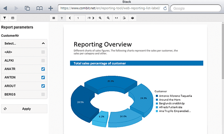
Task: Check the BERGS checkbox
Action: pyautogui.click(x=43, y=94)
